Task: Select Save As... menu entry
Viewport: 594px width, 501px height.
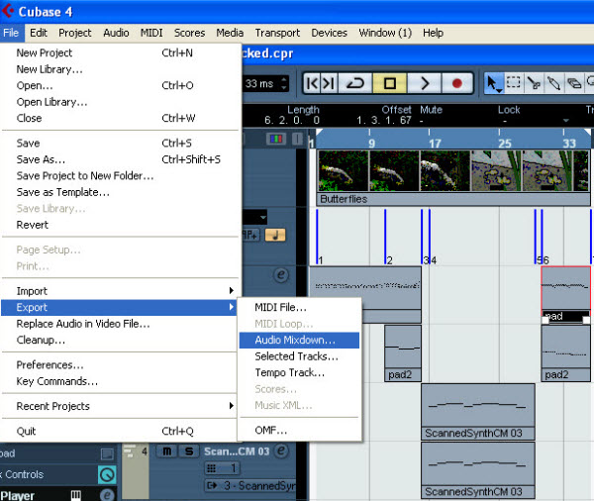Action: point(119,159)
